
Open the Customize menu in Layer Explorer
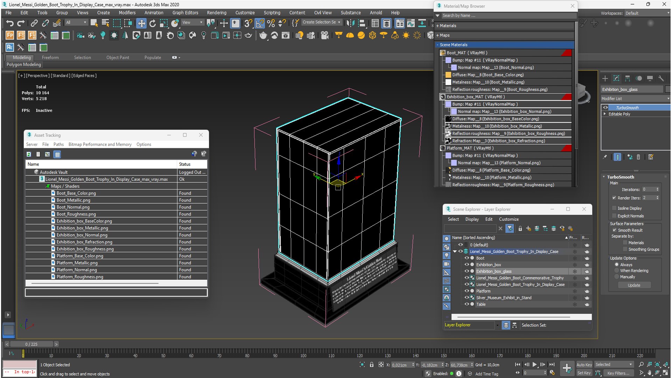pyautogui.click(x=509, y=219)
